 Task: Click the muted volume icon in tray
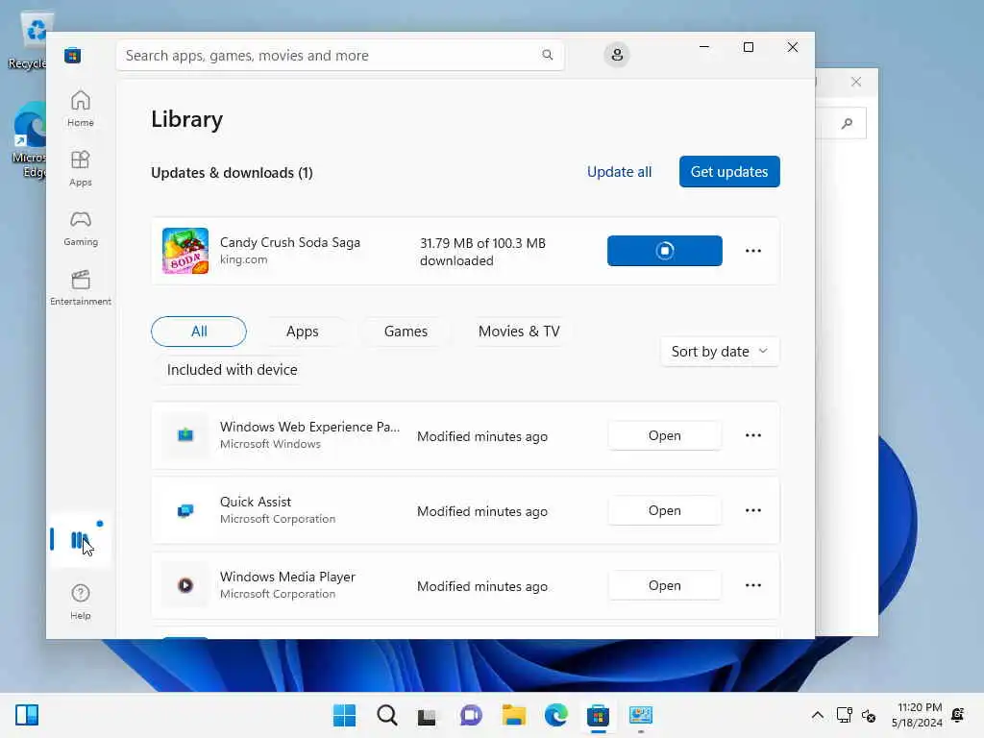(869, 715)
